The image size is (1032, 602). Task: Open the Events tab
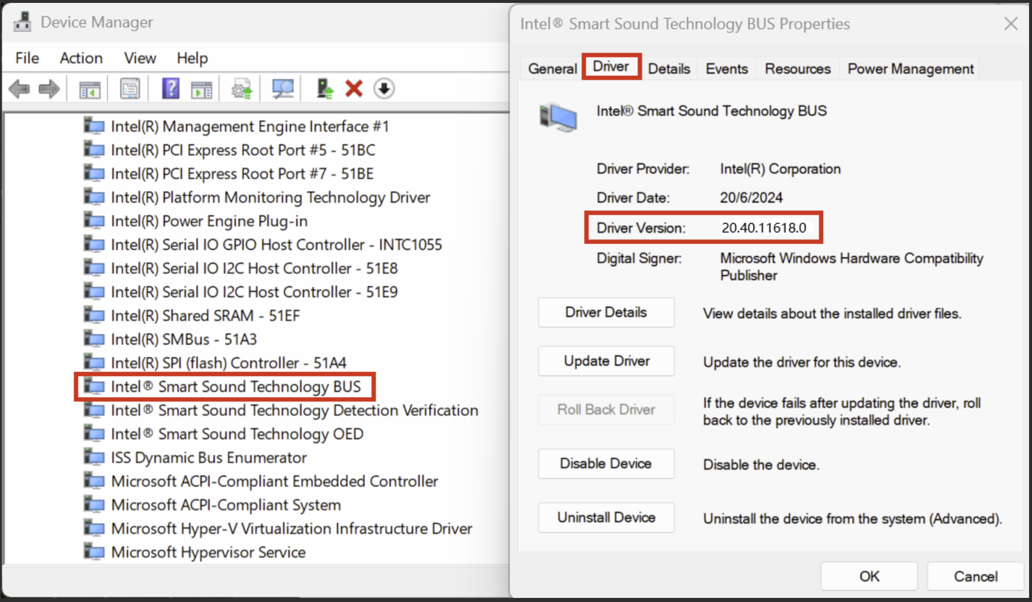(727, 68)
